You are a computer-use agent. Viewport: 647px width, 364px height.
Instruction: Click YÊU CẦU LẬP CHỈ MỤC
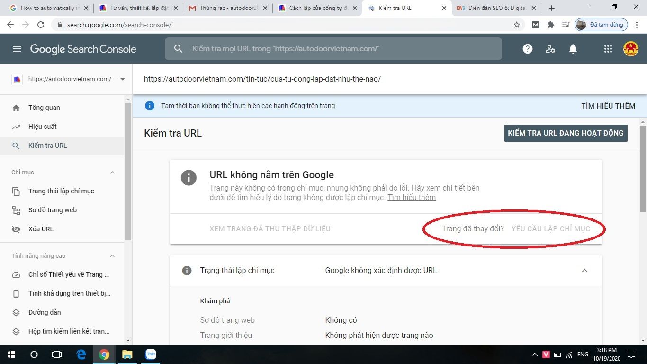click(x=551, y=229)
